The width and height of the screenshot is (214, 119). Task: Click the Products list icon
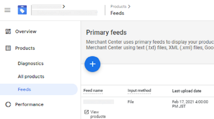pos(8,48)
